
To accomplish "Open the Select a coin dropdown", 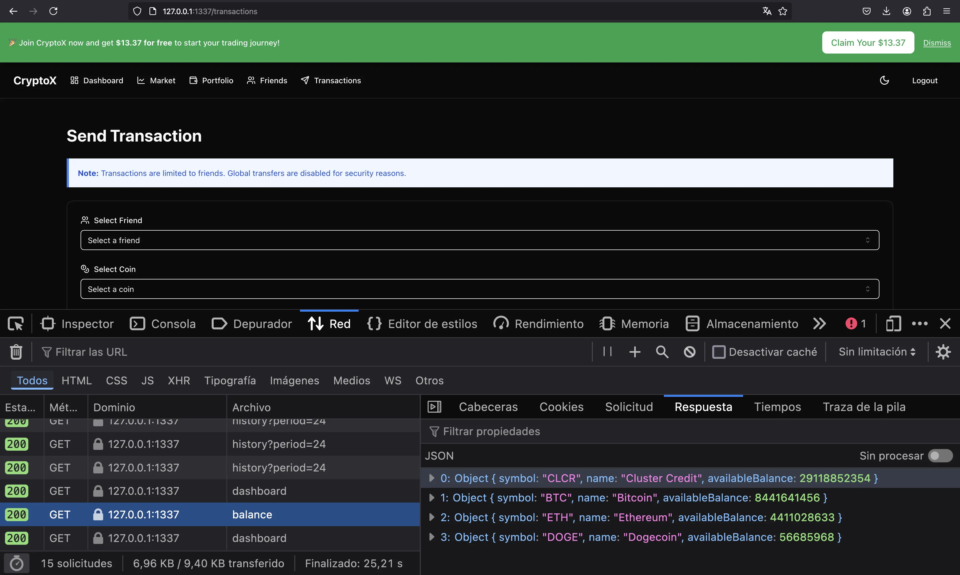I will pos(480,289).
